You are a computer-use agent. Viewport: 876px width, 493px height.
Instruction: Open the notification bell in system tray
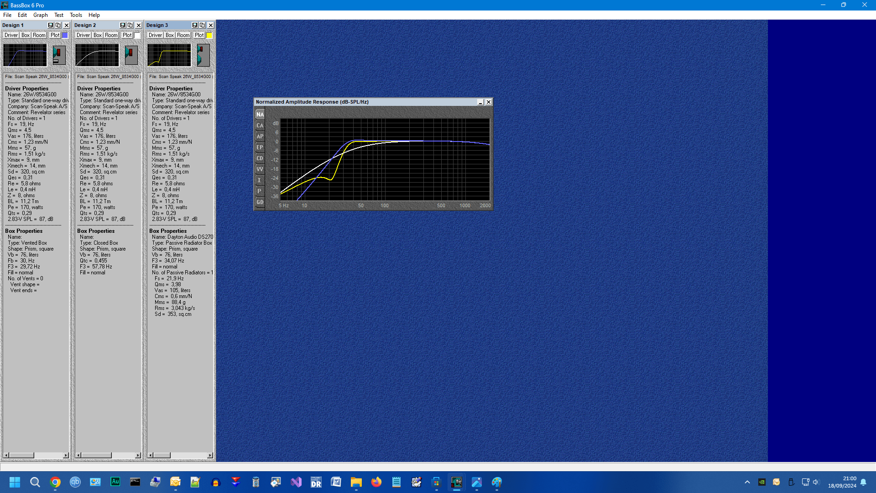(863, 482)
